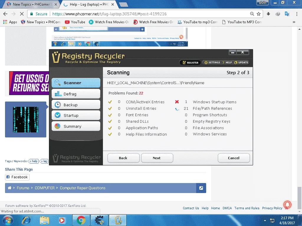Screen dimensions: 302x226
Task: Open Terms and Rules footer link
Action: tap(247, 208)
